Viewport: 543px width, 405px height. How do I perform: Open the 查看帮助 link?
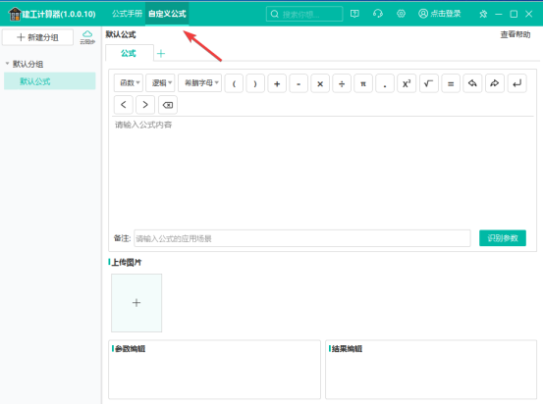pyautogui.click(x=516, y=34)
